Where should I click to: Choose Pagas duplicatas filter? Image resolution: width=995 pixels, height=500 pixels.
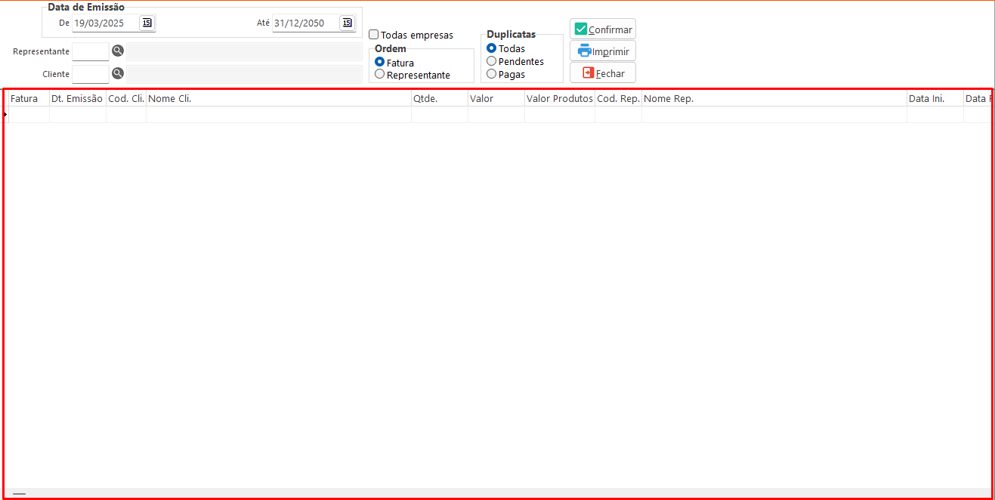point(492,74)
